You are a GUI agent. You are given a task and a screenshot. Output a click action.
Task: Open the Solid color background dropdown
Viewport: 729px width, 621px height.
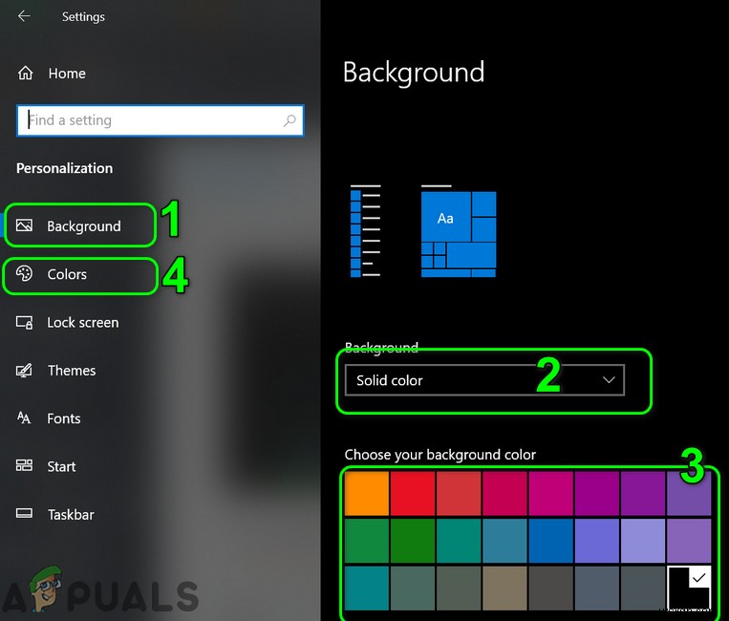pyautogui.click(x=484, y=380)
